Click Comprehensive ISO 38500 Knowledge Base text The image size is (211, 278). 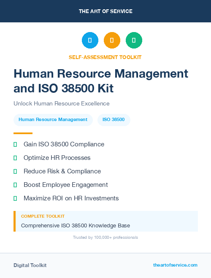point(76,226)
